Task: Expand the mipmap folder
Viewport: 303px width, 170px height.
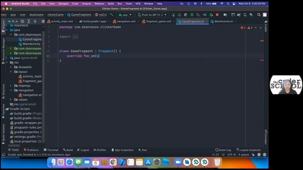Action: coord(11,85)
